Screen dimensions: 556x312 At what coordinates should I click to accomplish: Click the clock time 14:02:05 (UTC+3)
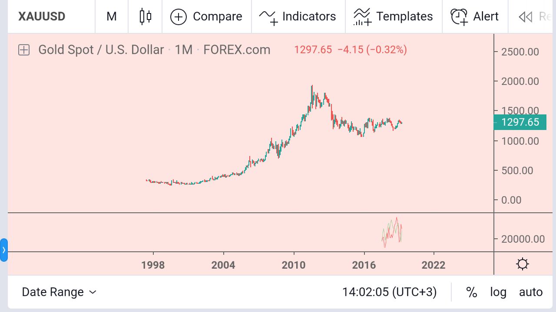(x=389, y=292)
